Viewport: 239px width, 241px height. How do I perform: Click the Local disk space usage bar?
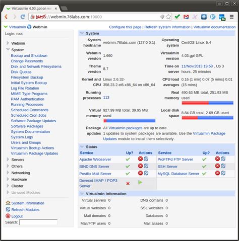(207, 118)
